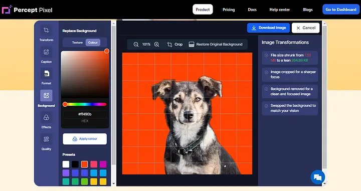Click the left panel scrollbar
361x191 pixels.
click(x=113, y=95)
